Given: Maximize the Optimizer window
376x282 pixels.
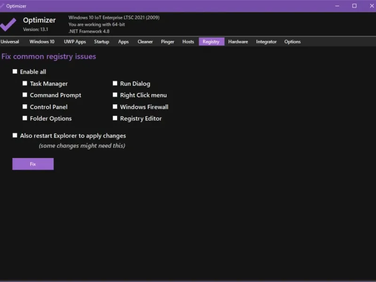Looking at the screenshot, I should (354, 6).
